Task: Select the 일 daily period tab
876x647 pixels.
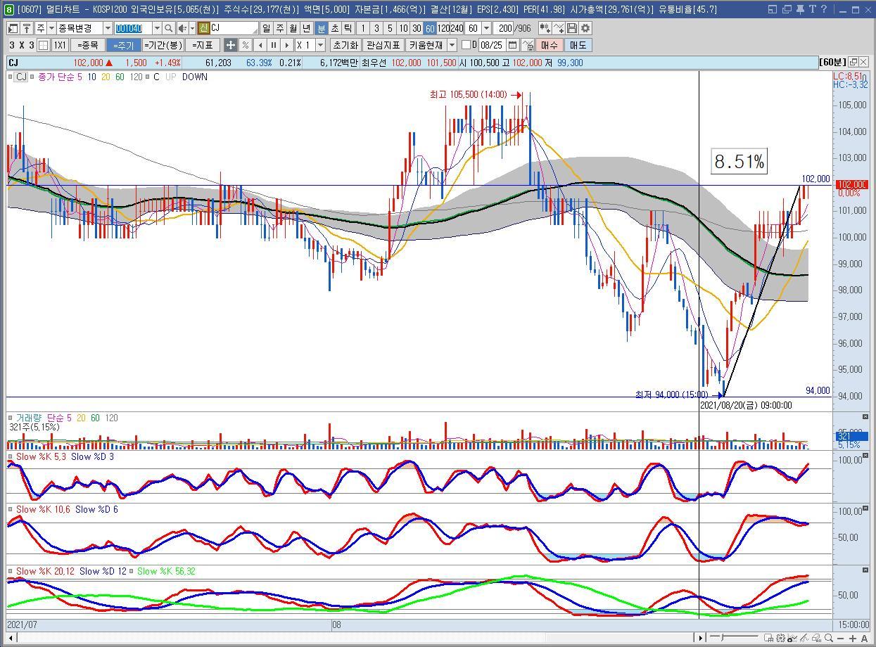Action: point(267,28)
